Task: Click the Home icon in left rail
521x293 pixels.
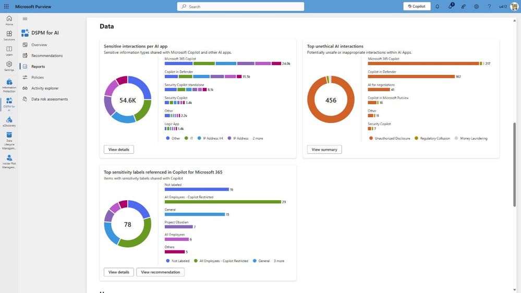Action: tap(9, 20)
